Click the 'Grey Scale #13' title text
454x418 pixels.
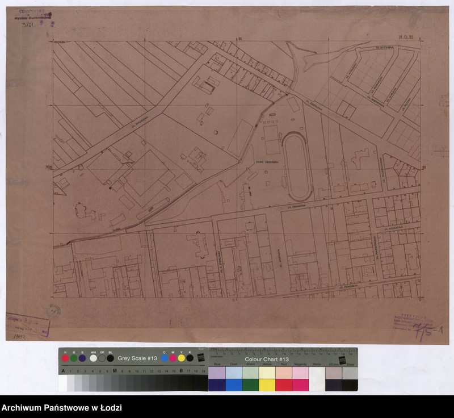coord(137,358)
